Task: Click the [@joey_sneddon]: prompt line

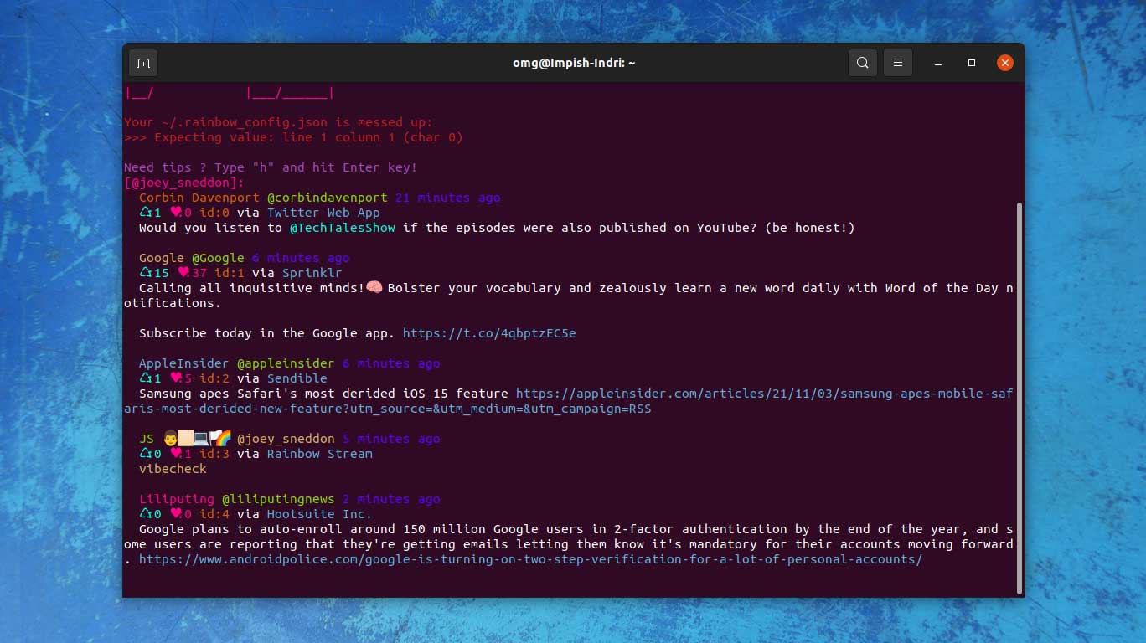Action: [184, 183]
